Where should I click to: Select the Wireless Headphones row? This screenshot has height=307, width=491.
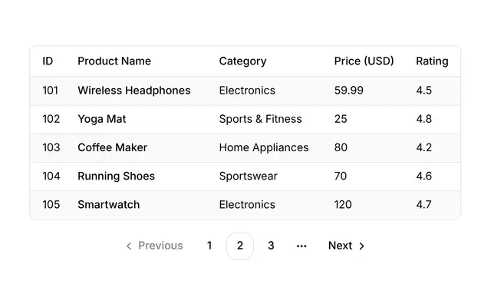245,91
